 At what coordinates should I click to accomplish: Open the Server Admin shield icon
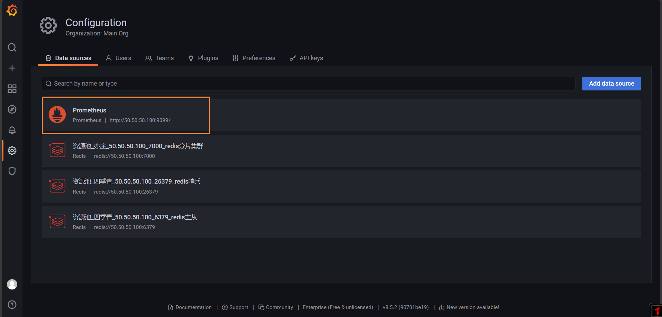[12, 171]
